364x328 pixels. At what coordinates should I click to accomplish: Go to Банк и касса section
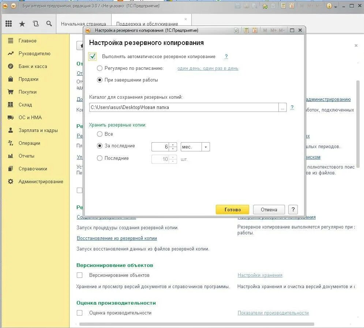pyautogui.click(x=33, y=66)
